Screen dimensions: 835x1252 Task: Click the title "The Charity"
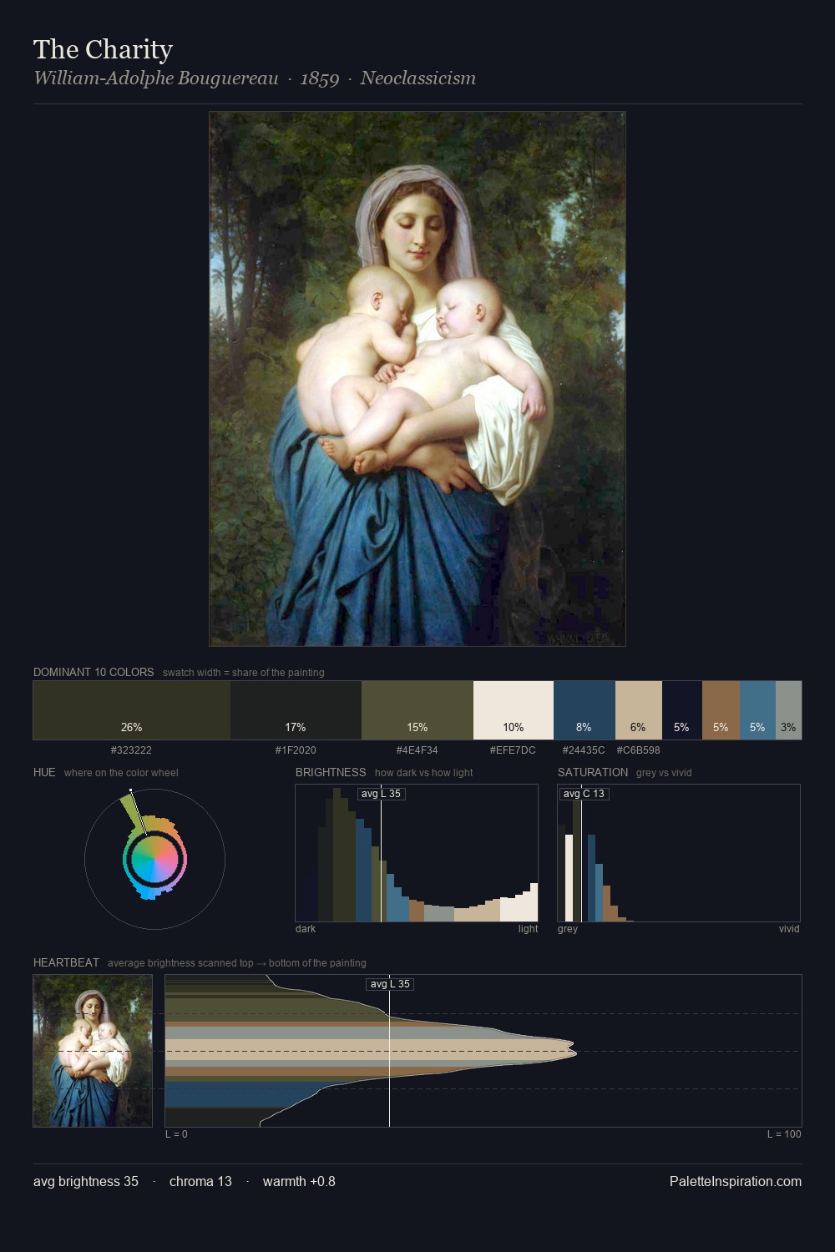click(103, 49)
